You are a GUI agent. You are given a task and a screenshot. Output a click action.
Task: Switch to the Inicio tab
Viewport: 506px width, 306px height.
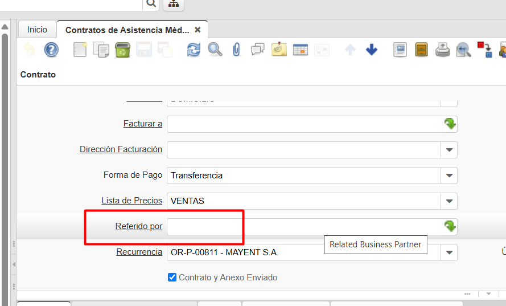point(37,30)
